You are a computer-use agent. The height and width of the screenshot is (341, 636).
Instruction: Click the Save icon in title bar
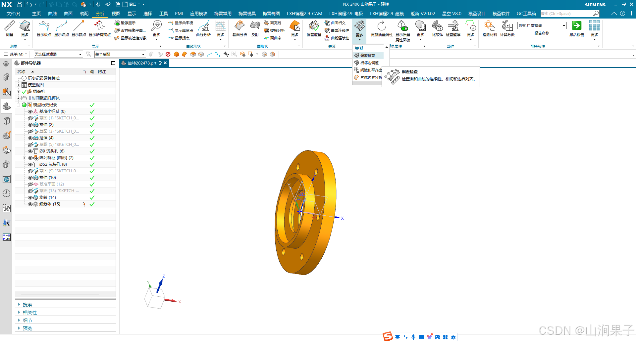20,4
